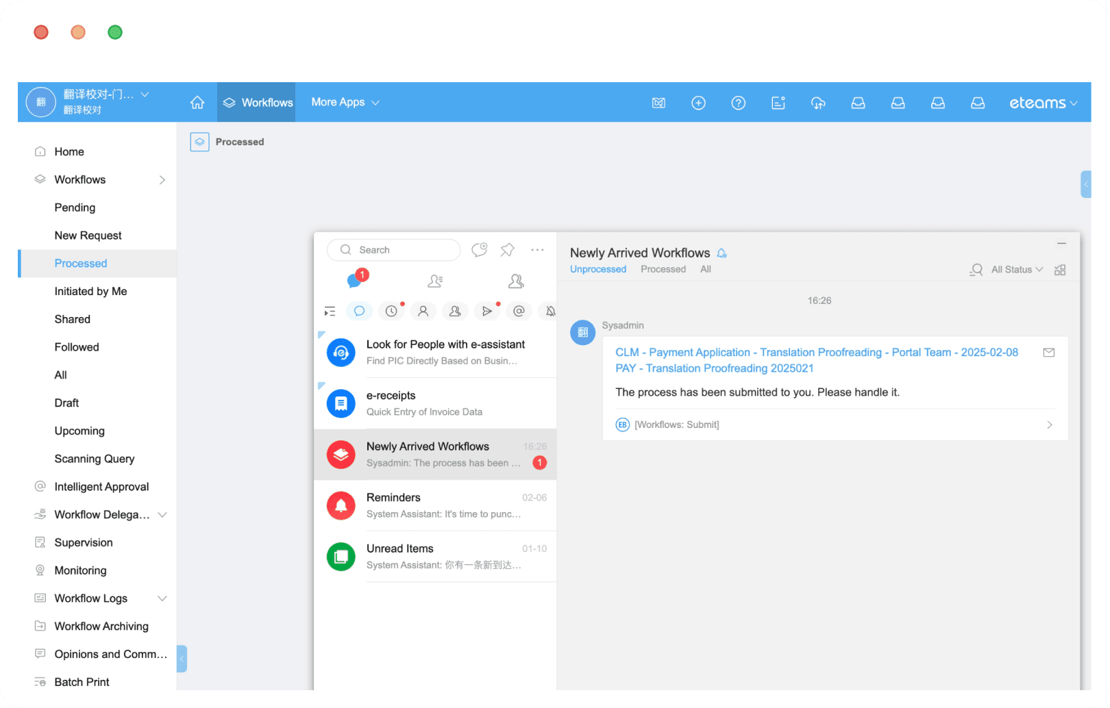Expand the Workflows sidebar chevron
This screenshot has height=708, width=1110.
click(162, 180)
